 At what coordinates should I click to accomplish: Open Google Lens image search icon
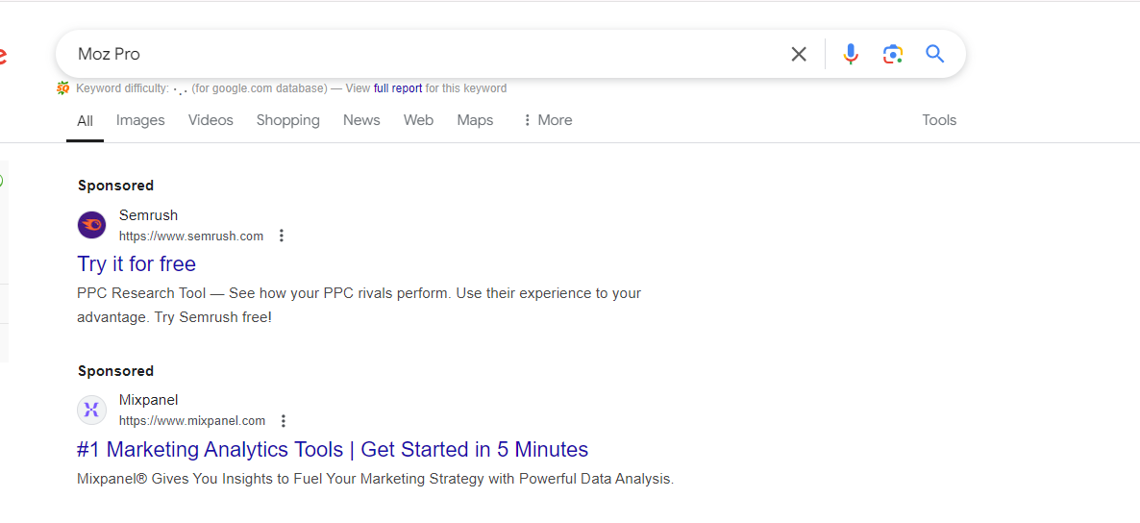coord(893,54)
